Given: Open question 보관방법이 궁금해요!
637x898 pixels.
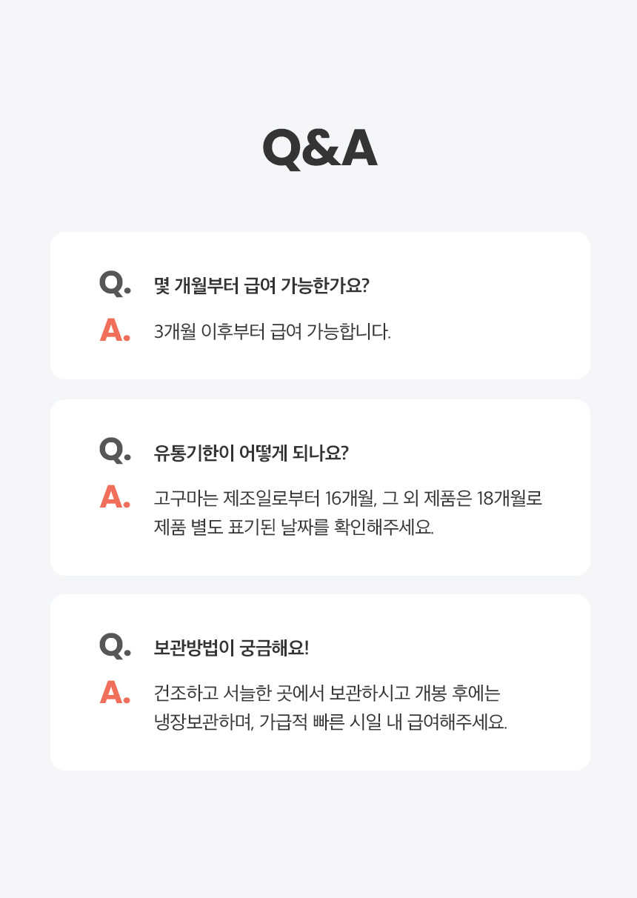Looking at the screenshot, I should (230, 648).
